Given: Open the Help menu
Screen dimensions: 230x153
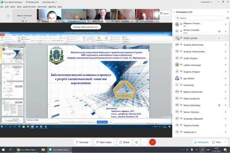Looking at the screenshot, I should click(60, 7).
